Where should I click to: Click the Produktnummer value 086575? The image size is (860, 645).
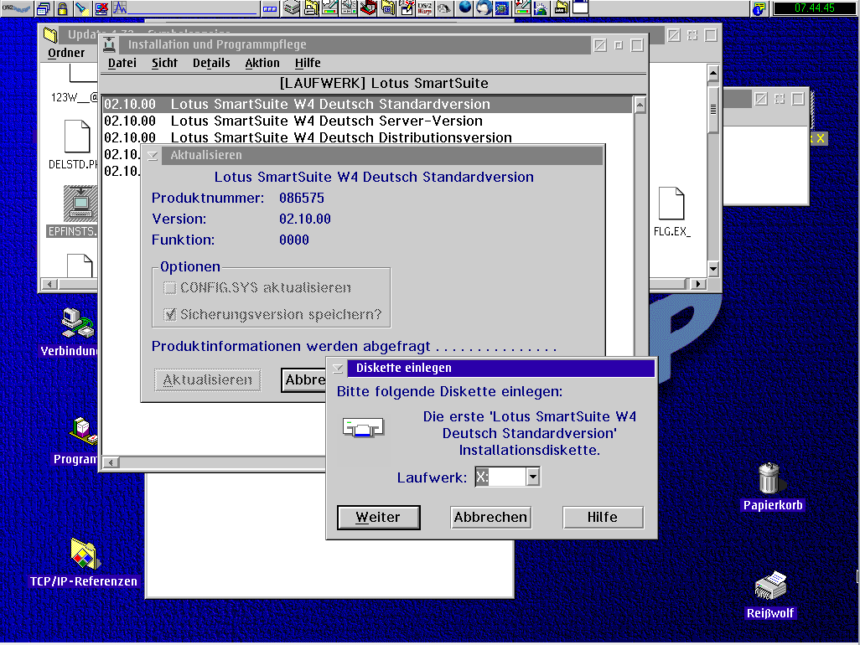click(x=302, y=198)
